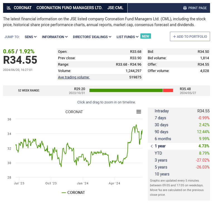Click the Volume value 1,244,297
The height and width of the screenshot is (203, 212).
coord(133,71)
